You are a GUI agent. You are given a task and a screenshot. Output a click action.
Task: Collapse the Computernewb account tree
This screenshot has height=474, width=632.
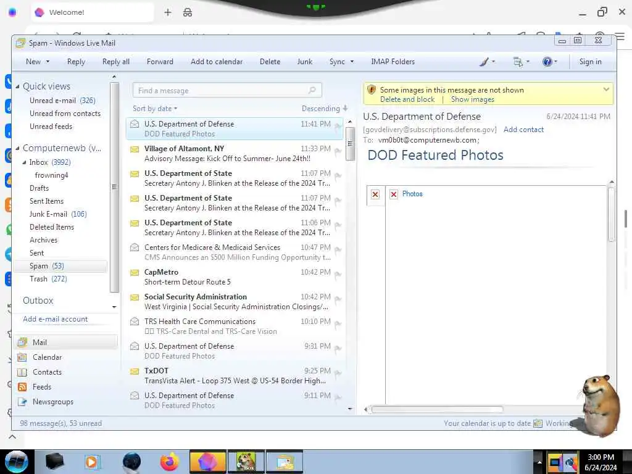point(17,148)
